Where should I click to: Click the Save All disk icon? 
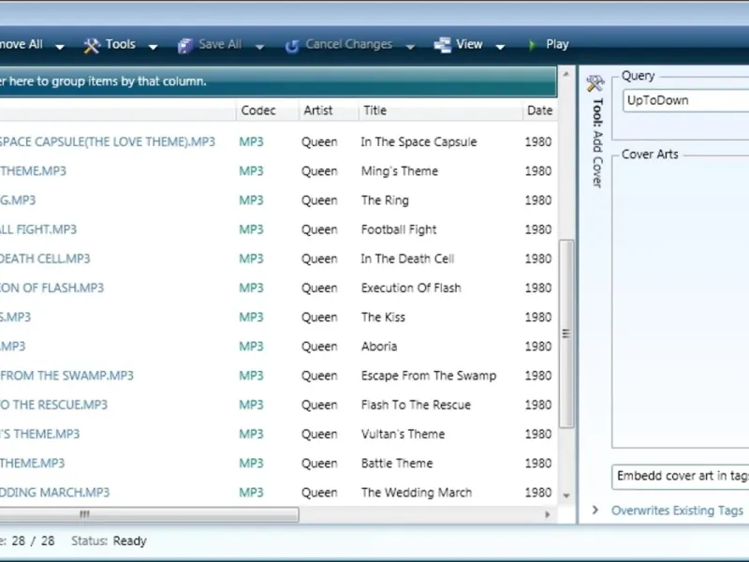coord(184,46)
